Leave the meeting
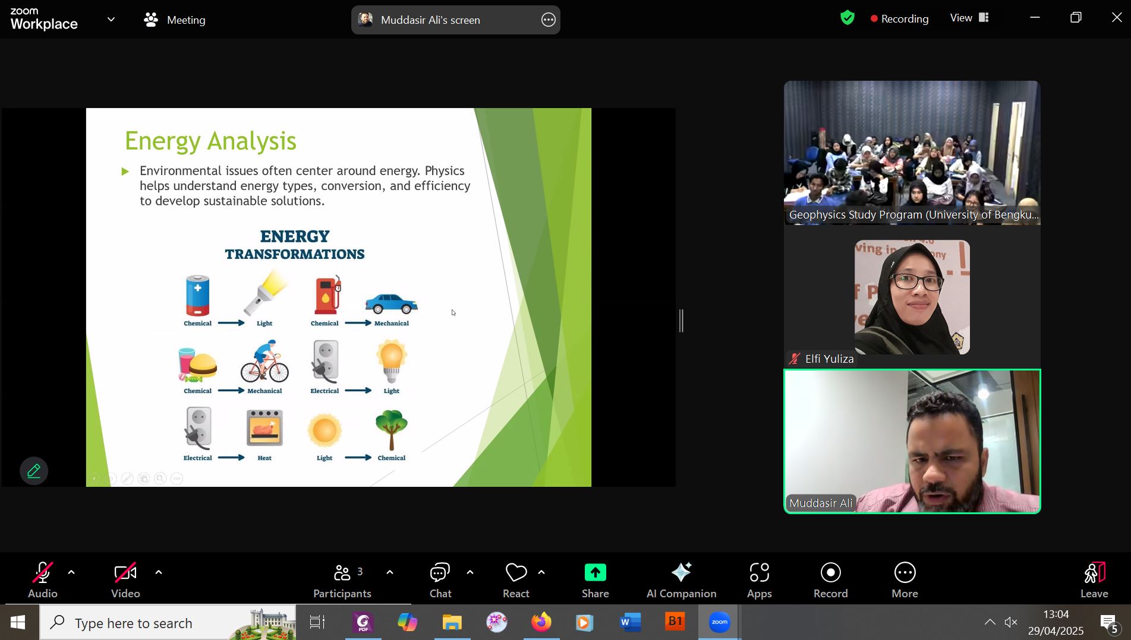Screen dimensions: 1131x640 pyautogui.click(x=1094, y=580)
